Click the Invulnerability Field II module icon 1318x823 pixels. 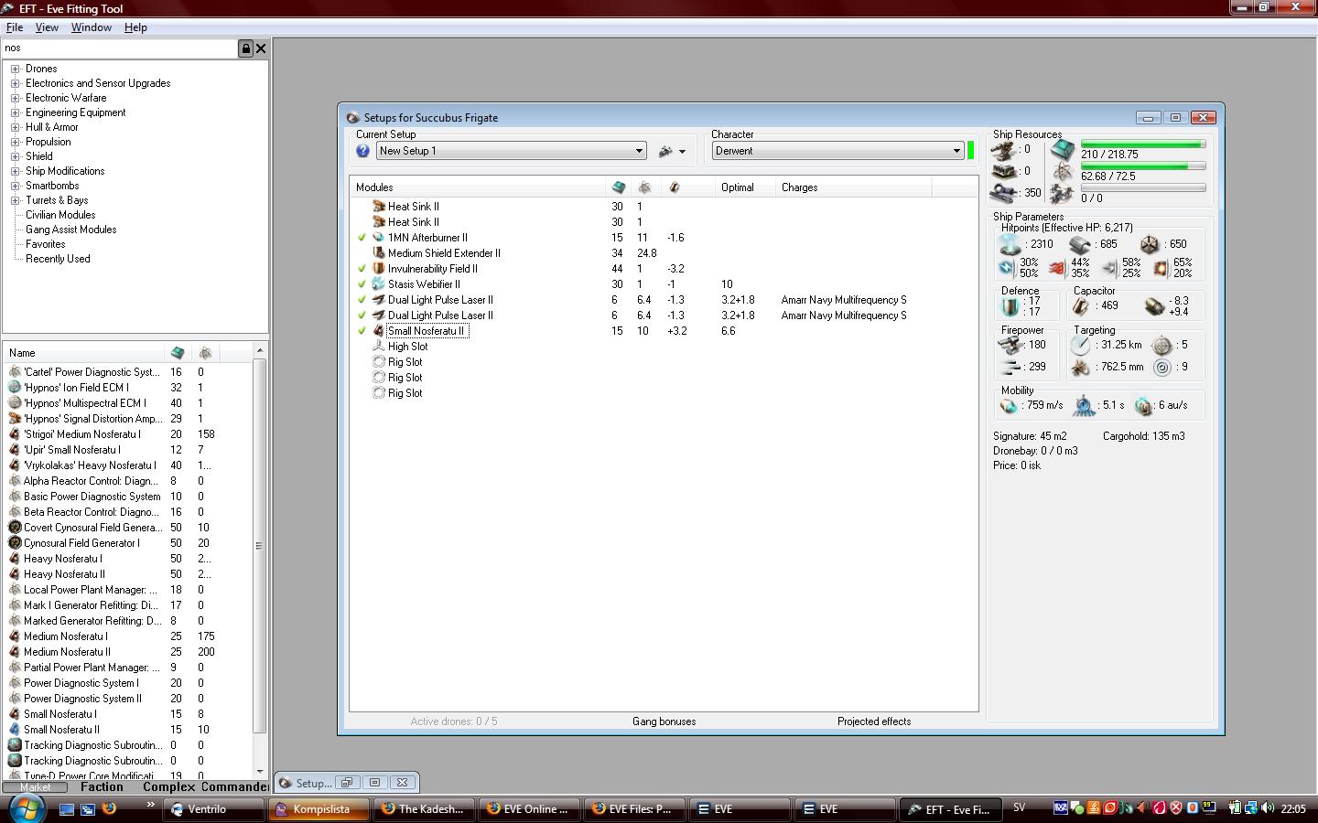(378, 269)
